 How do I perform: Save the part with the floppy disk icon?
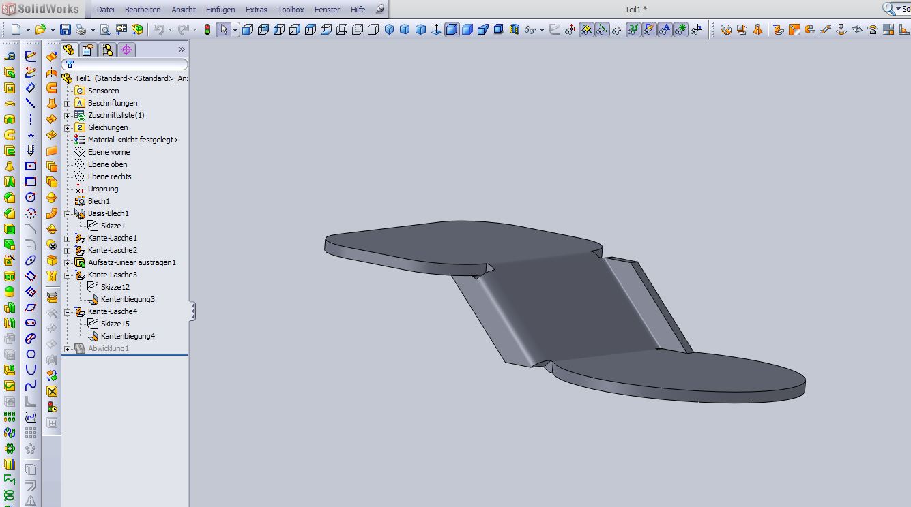click(x=66, y=30)
